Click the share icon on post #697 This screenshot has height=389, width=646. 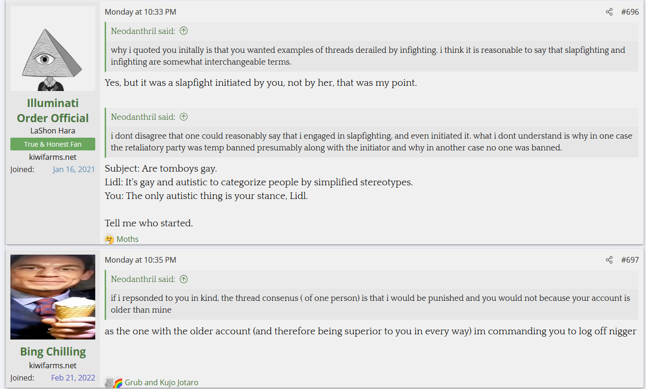pyautogui.click(x=609, y=260)
